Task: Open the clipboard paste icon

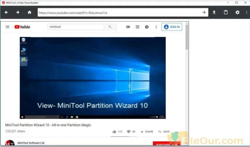Action: [x=226, y=12]
